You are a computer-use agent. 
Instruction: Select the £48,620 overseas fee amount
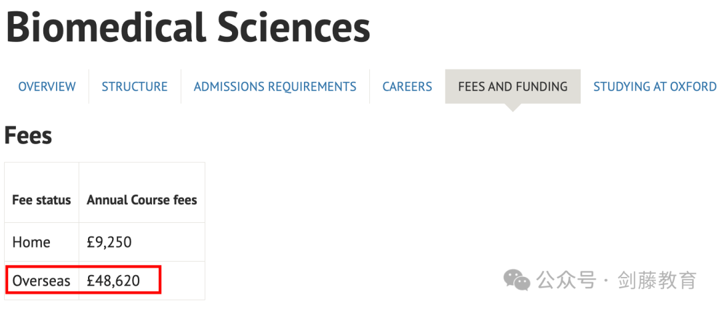click(x=113, y=280)
